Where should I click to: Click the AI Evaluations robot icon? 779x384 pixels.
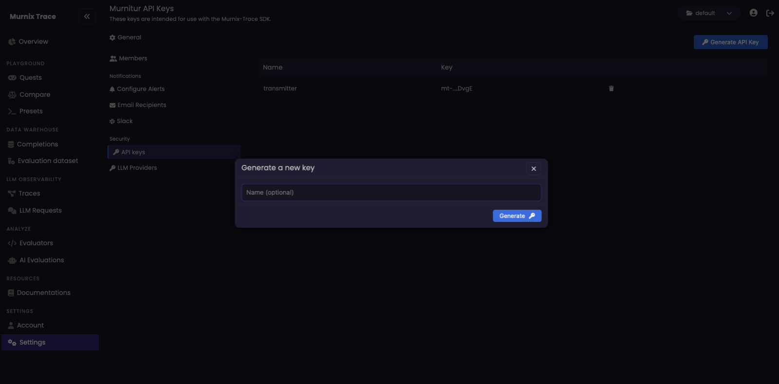click(x=12, y=260)
